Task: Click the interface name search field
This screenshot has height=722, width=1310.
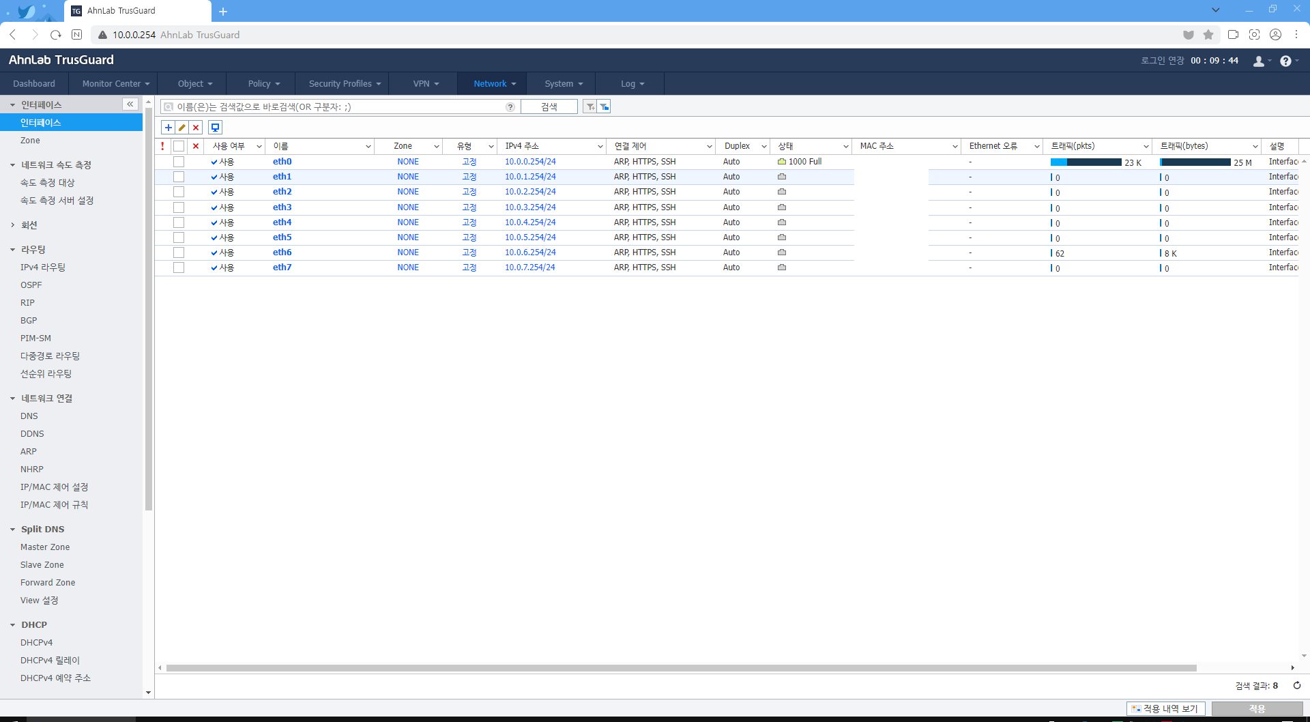Action: (340, 107)
